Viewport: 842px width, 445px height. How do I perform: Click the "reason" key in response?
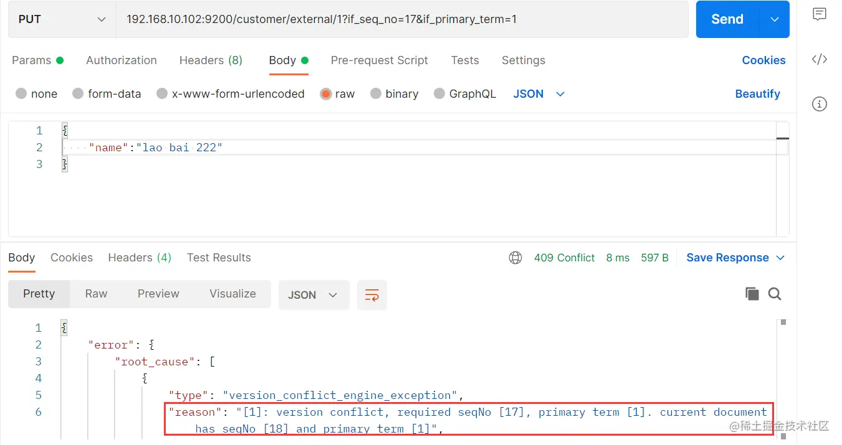click(196, 412)
